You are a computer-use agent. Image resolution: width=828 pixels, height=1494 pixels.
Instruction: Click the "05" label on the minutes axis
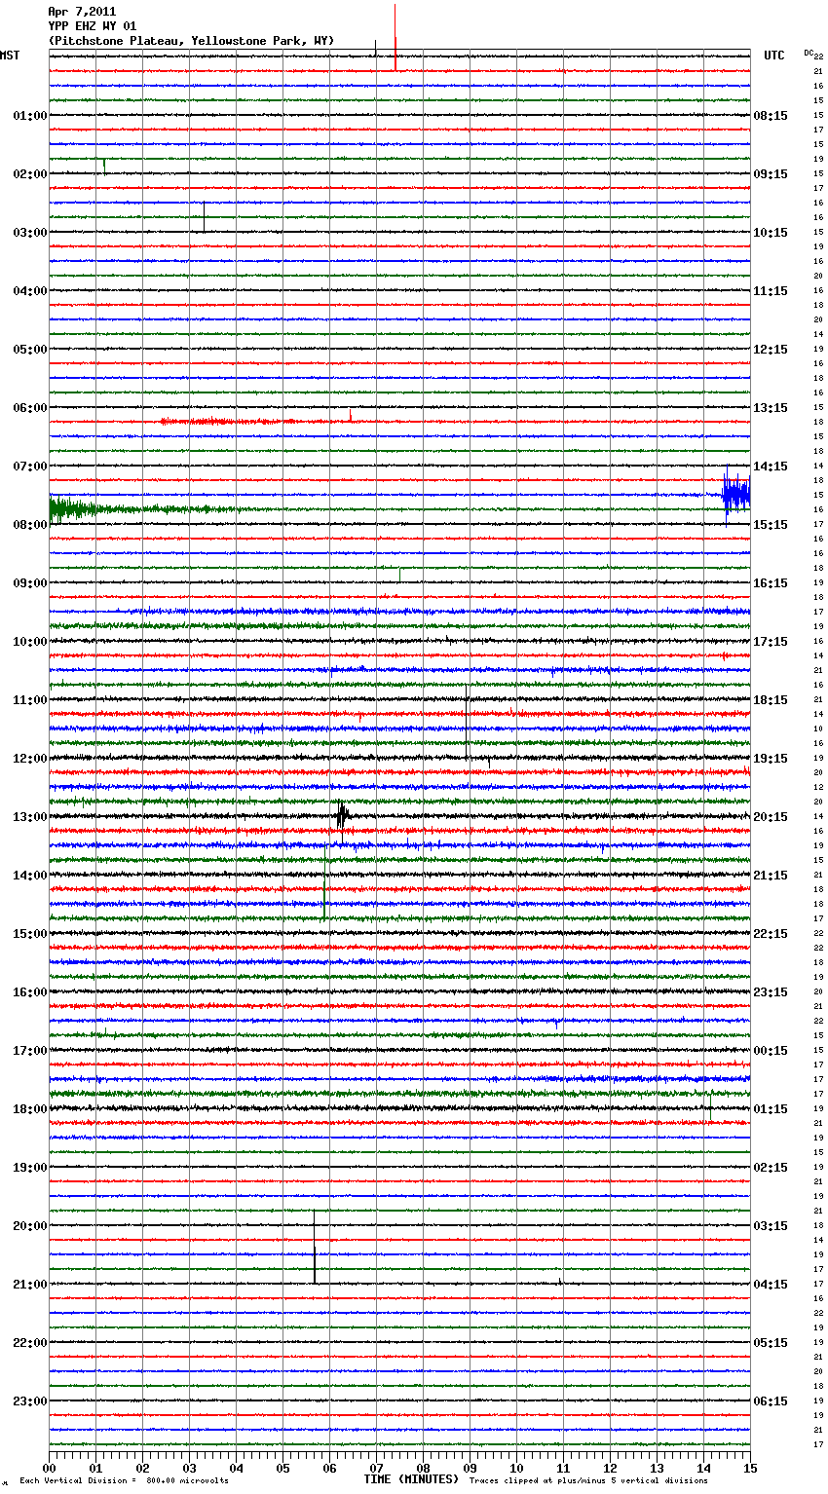pyautogui.click(x=282, y=1468)
